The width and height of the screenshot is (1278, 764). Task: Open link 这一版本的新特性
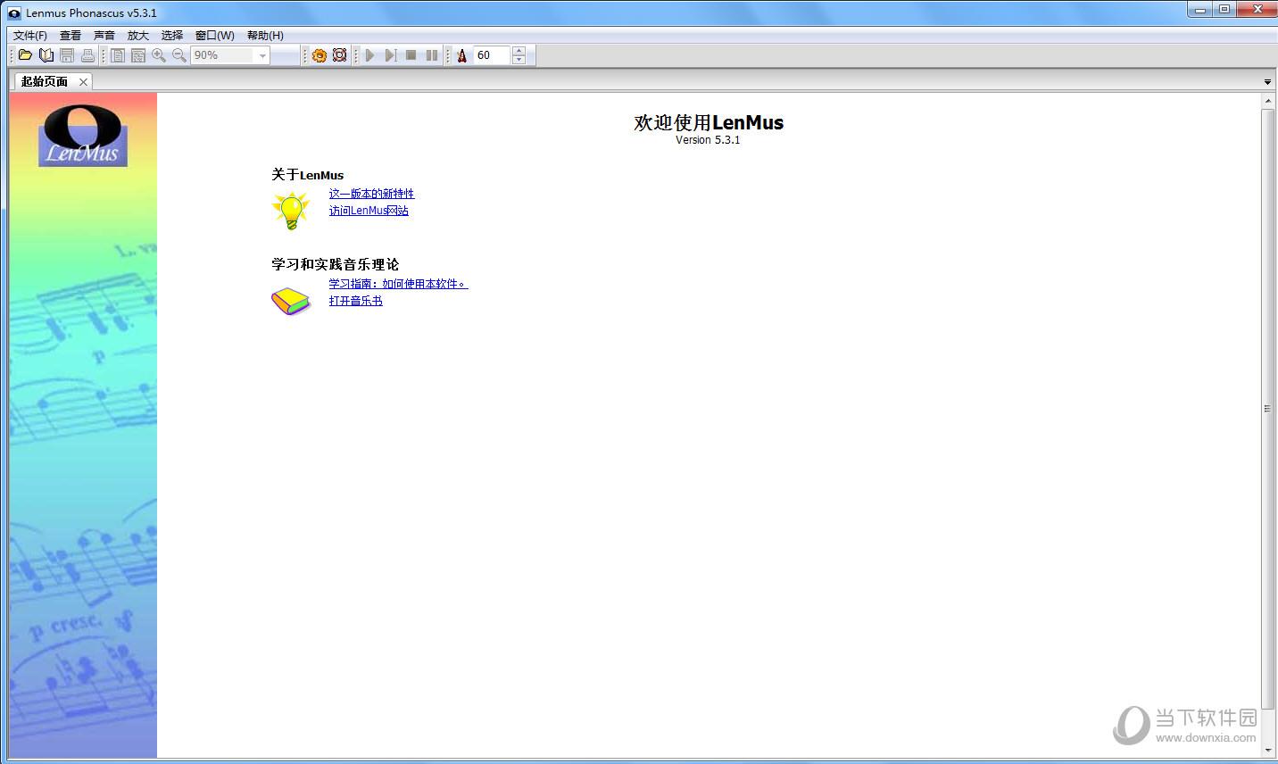pyautogui.click(x=371, y=194)
